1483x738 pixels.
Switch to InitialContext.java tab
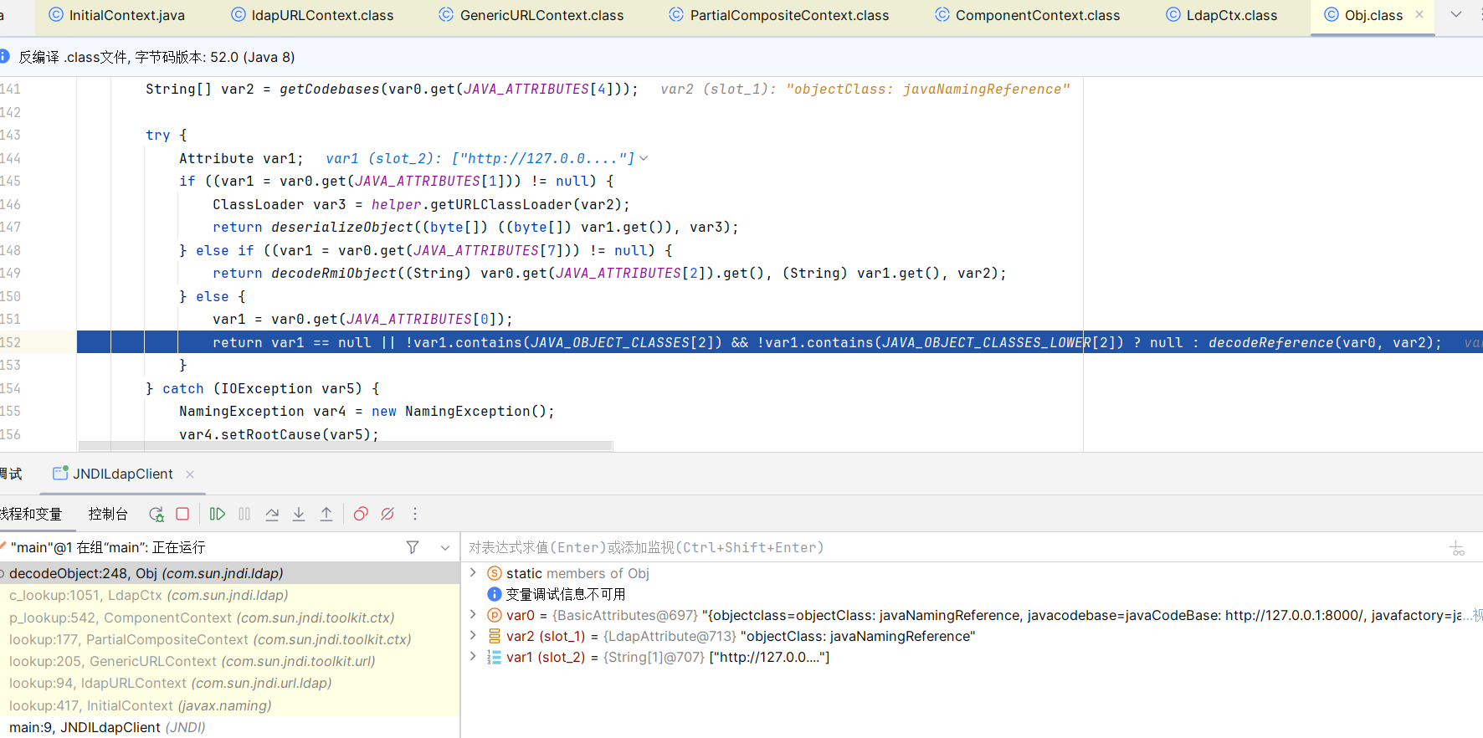pyautogui.click(x=117, y=15)
